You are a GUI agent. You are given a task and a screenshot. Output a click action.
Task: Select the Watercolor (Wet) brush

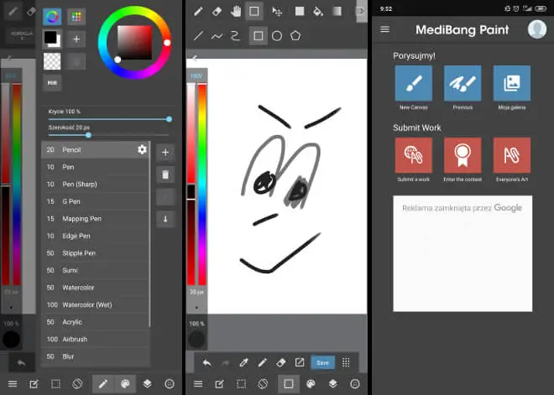tap(96, 304)
